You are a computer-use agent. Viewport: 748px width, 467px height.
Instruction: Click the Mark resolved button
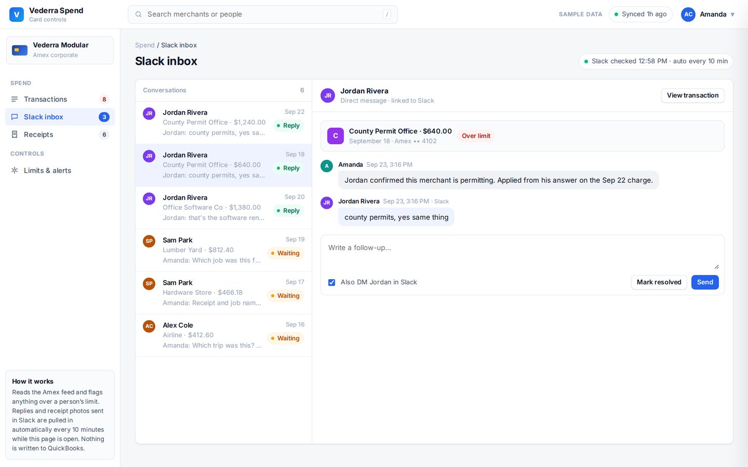pos(659,282)
